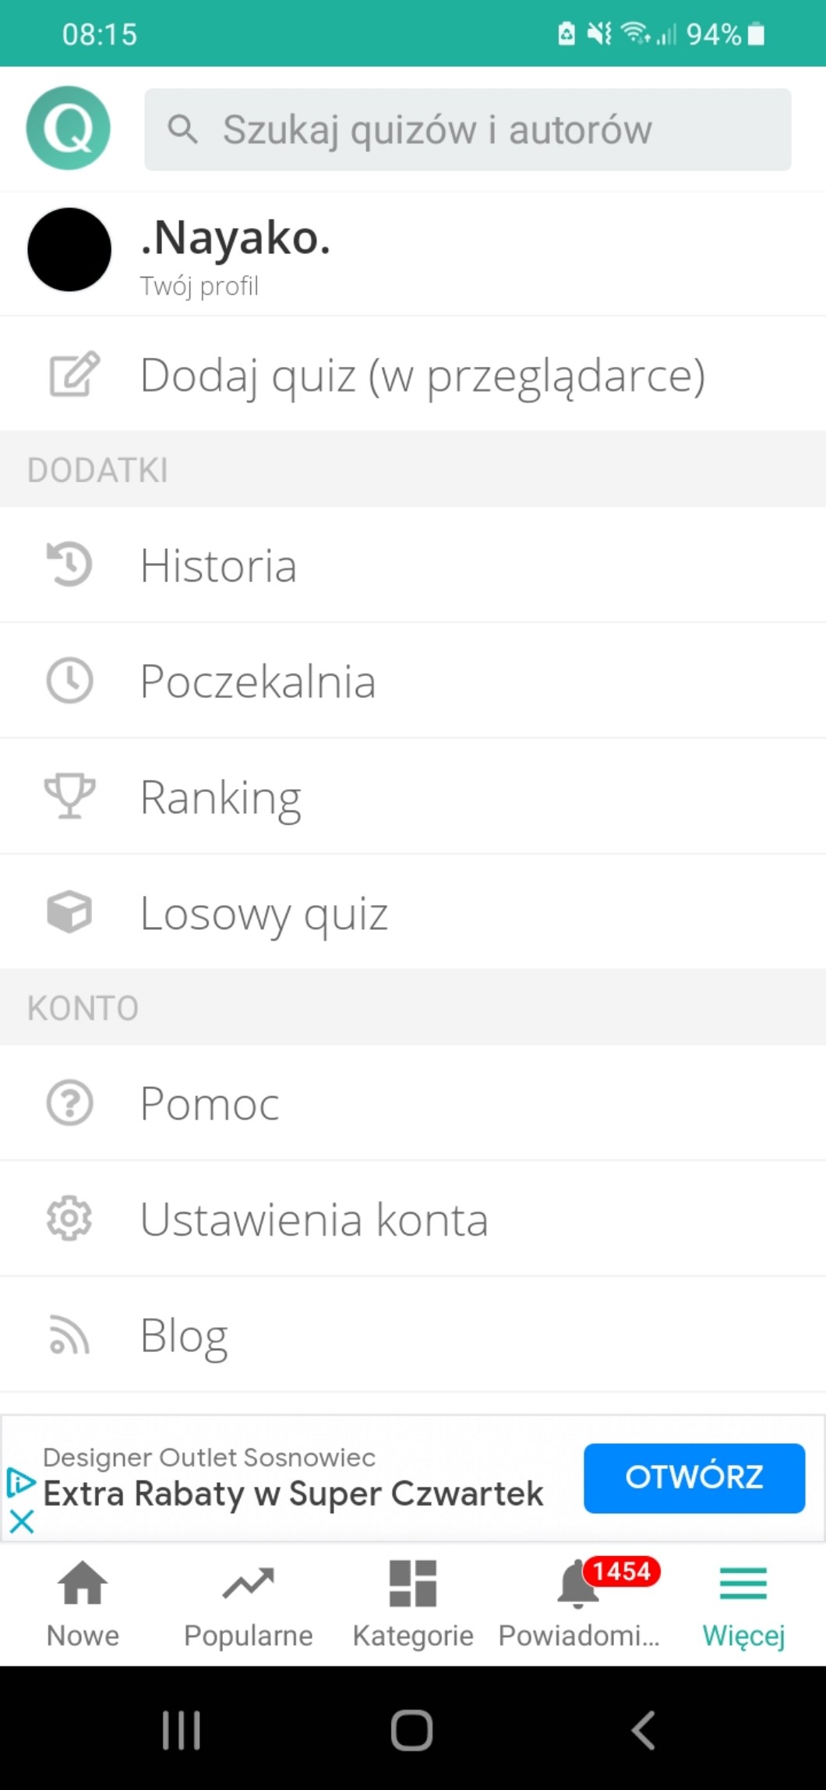Image resolution: width=826 pixels, height=1790 pixels.
Task: Tap the dice icon for Losowy quiz
Action: pos(69,911)
